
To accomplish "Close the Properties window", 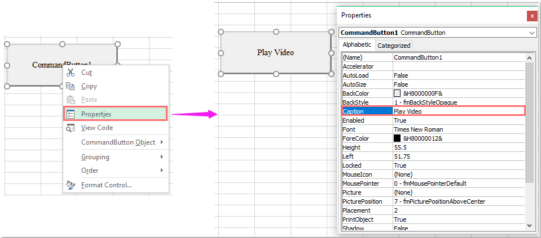I will 531,16.
